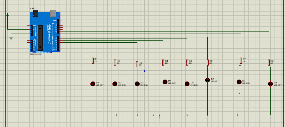Select the ground terminal left of the Arduino
The height and width of the screenshot is (127, 285).
coord(11,38)
